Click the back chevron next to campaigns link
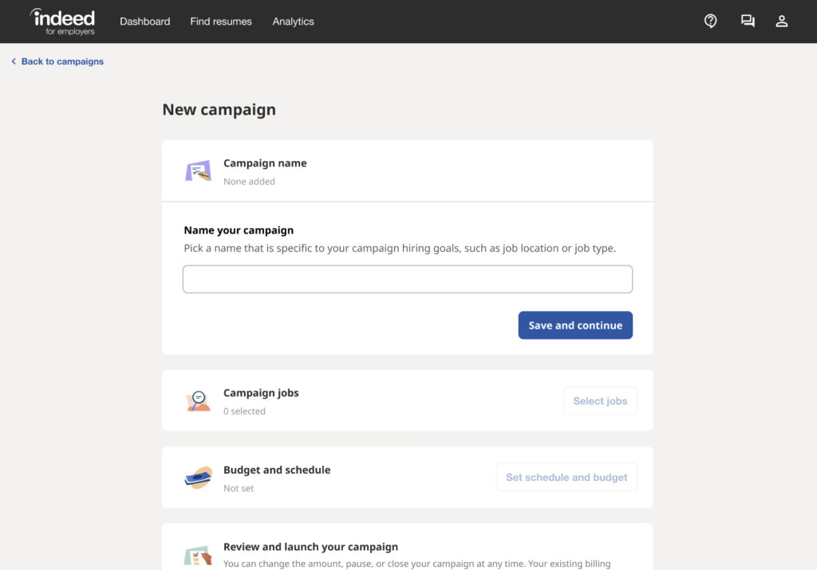 coord(13,61)
